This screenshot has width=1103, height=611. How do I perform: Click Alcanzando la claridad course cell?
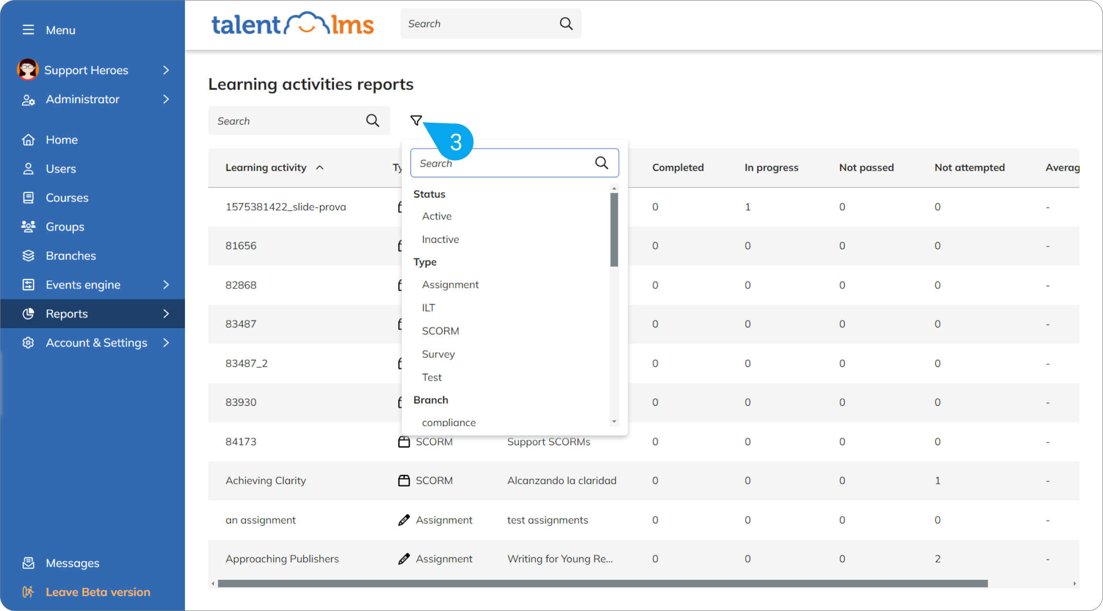(562, 481)
